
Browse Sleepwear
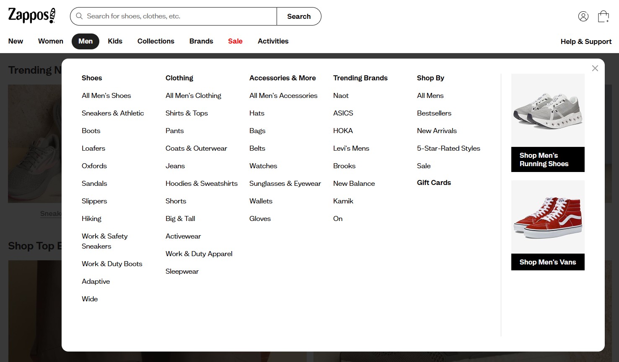[182, 271]
